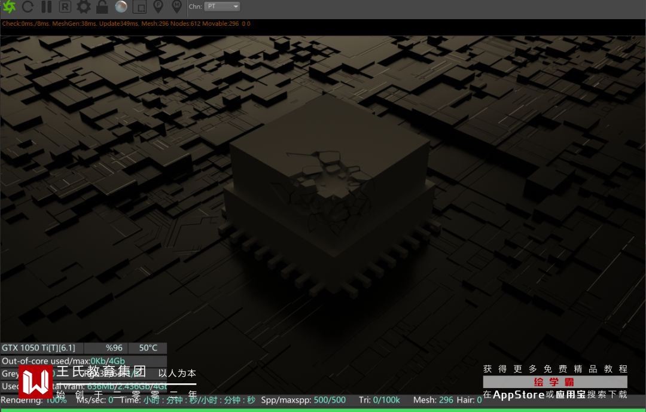Click the Out-of-core used/max 0Kb/4Gb row

pos(84,361)
